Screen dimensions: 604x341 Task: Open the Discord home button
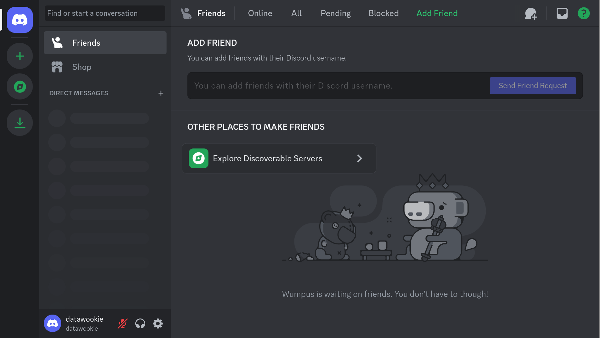click(x=20, y=20)
